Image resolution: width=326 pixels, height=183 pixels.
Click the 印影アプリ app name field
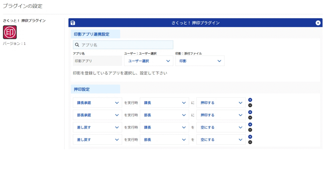pyautogui.click(x=97, y=61)
